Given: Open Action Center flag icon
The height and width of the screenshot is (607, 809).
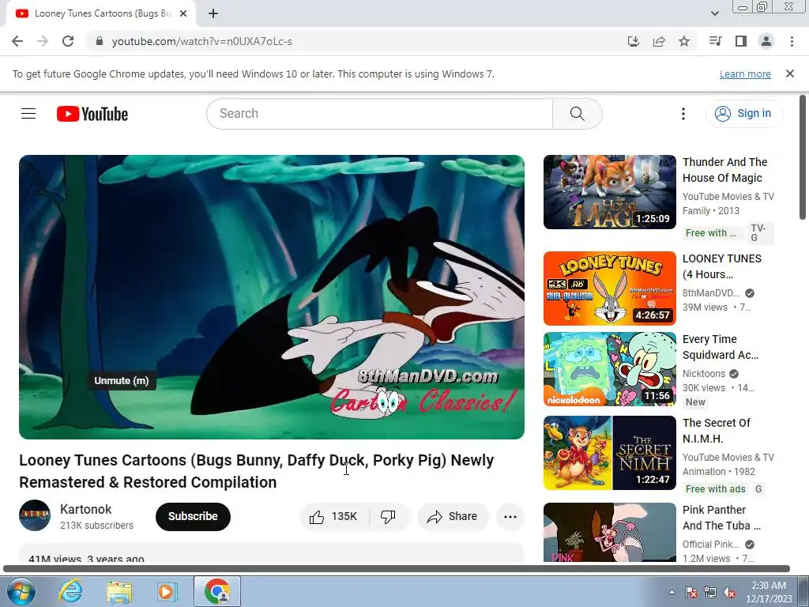Looking at the screenshot, I should [691, 592].
